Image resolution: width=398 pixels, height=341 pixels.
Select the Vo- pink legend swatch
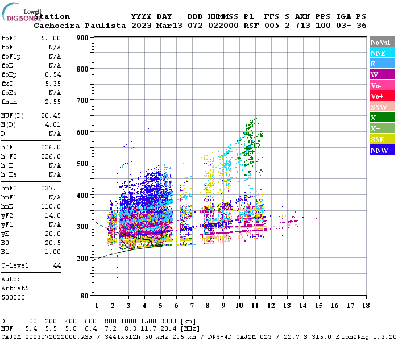click(x=382, y=85)
